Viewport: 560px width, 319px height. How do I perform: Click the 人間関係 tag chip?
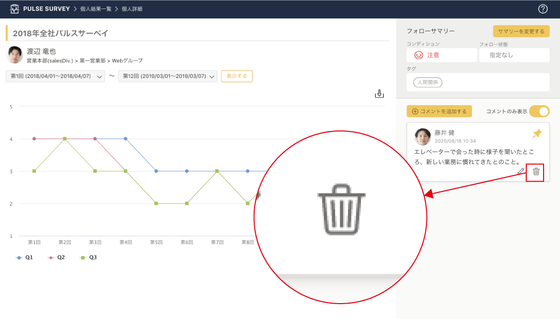(x=427, y=82)
